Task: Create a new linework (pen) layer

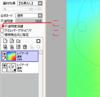Action: pyautogui.click(x=12, y=41)
